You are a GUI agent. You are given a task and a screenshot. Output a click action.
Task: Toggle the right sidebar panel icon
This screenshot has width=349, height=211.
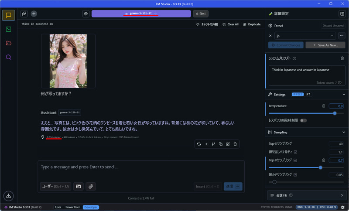(342, 14)
